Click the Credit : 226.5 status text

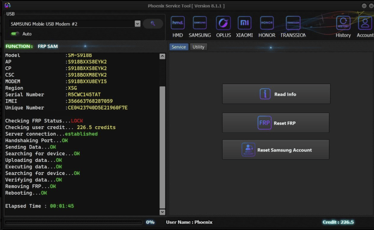pyautogui.click(x=338, y=222)
